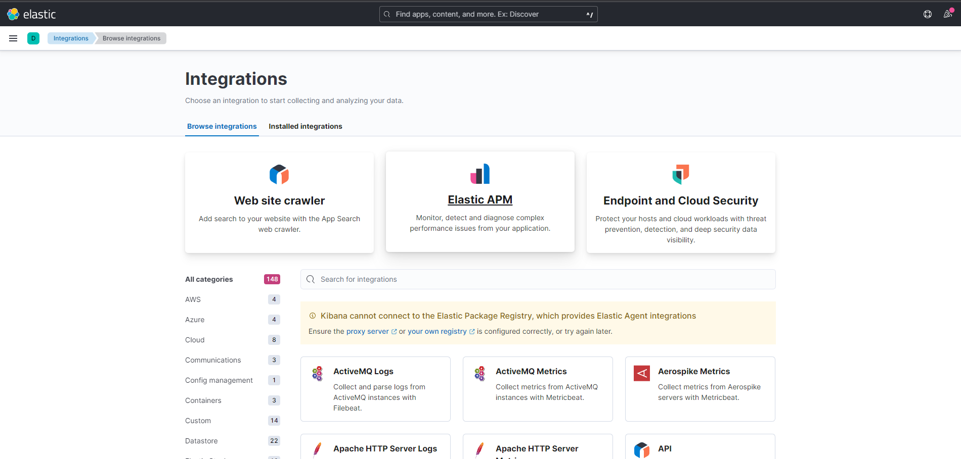961x459 pixels.
Task: Click the green D space avatar
Action: coord(33,38)
